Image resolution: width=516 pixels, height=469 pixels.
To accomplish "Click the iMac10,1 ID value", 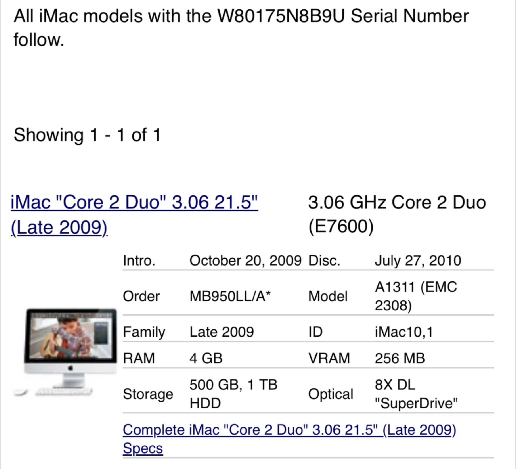I will coord(403,332).
